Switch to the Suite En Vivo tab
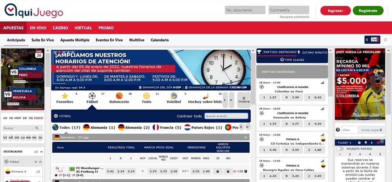 point(43,40)
